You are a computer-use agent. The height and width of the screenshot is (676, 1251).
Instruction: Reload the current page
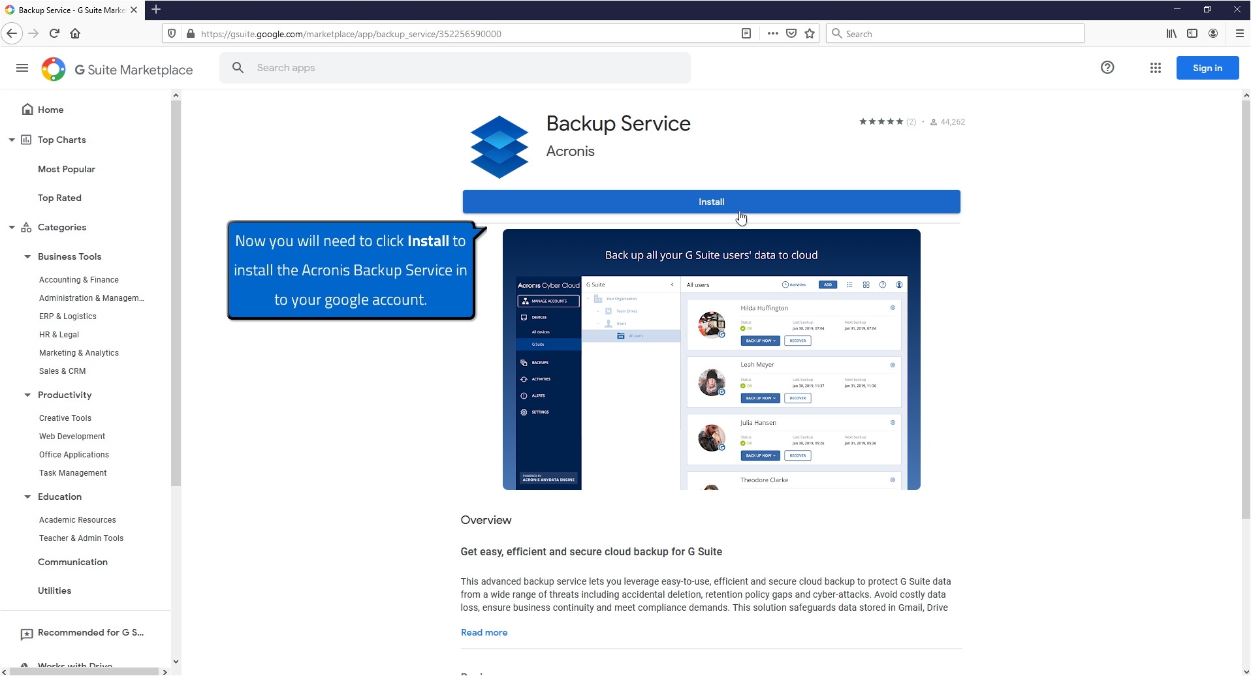(55, 33)
